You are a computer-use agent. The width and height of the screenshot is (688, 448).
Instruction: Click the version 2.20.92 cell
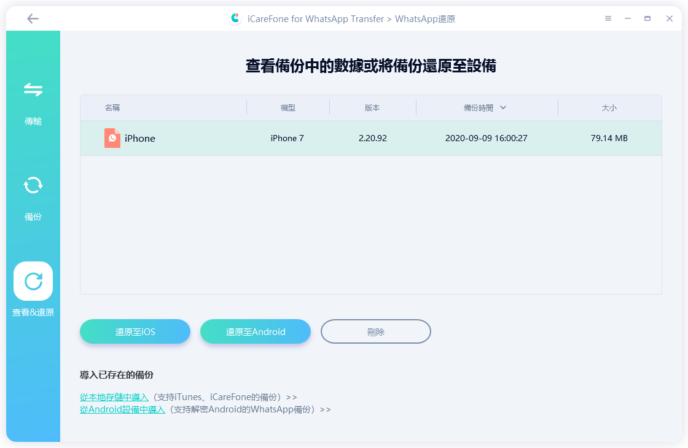(x=372, y=138)
